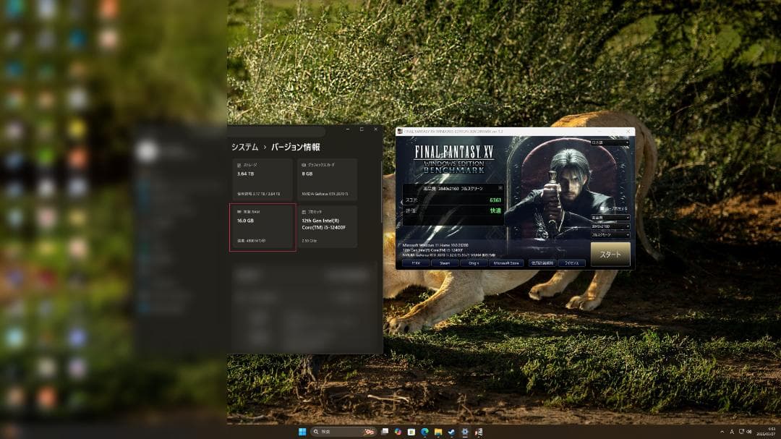This screenshot has width=781, height=439.
Task: Click the Origin link button
Action: (474, 263)
